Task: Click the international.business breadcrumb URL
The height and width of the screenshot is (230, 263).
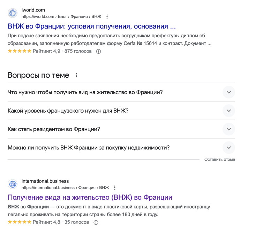Action: coord(65,187)
